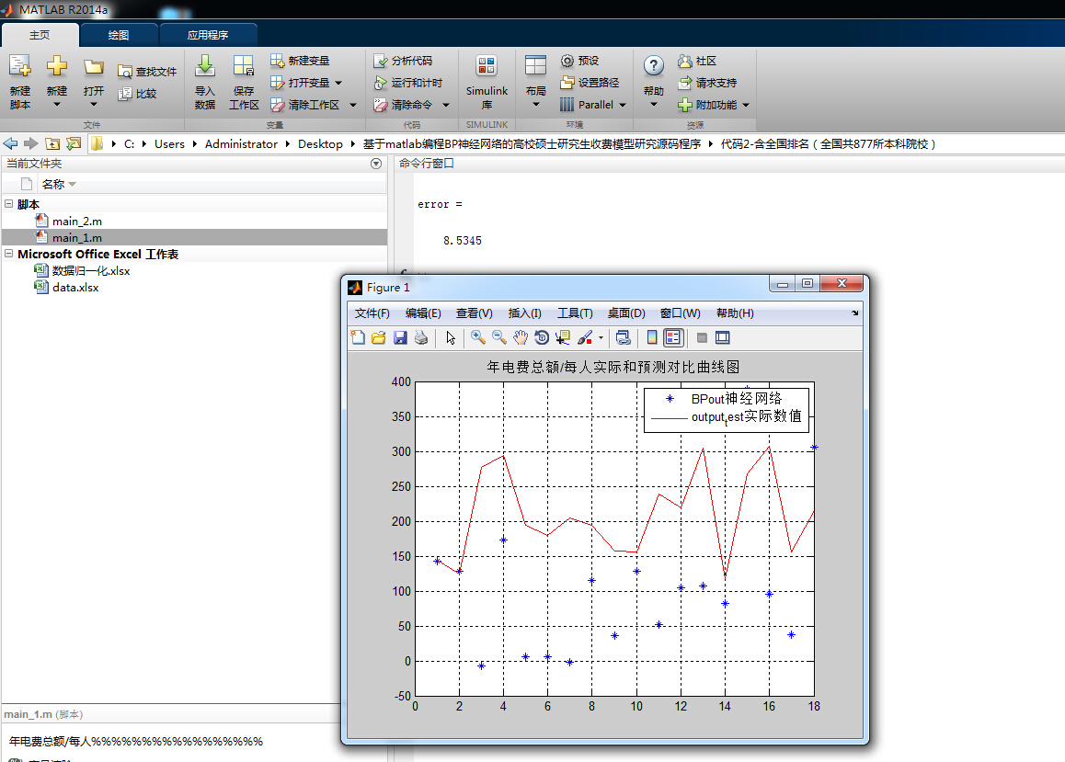Toggle the Pan hand tool

(x=521, y=337)
